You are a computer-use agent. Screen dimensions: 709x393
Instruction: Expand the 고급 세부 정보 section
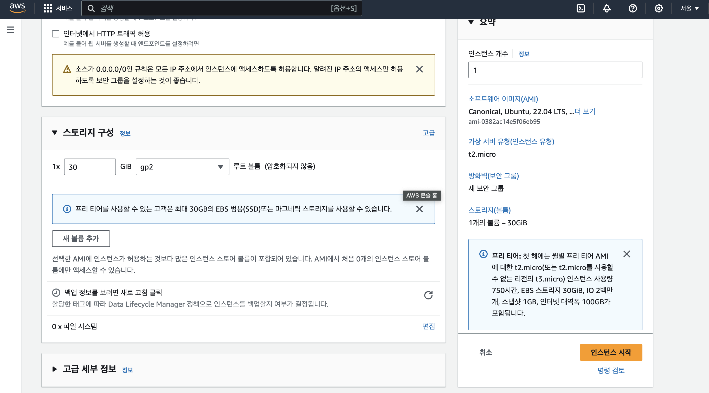tap(55, 369)
